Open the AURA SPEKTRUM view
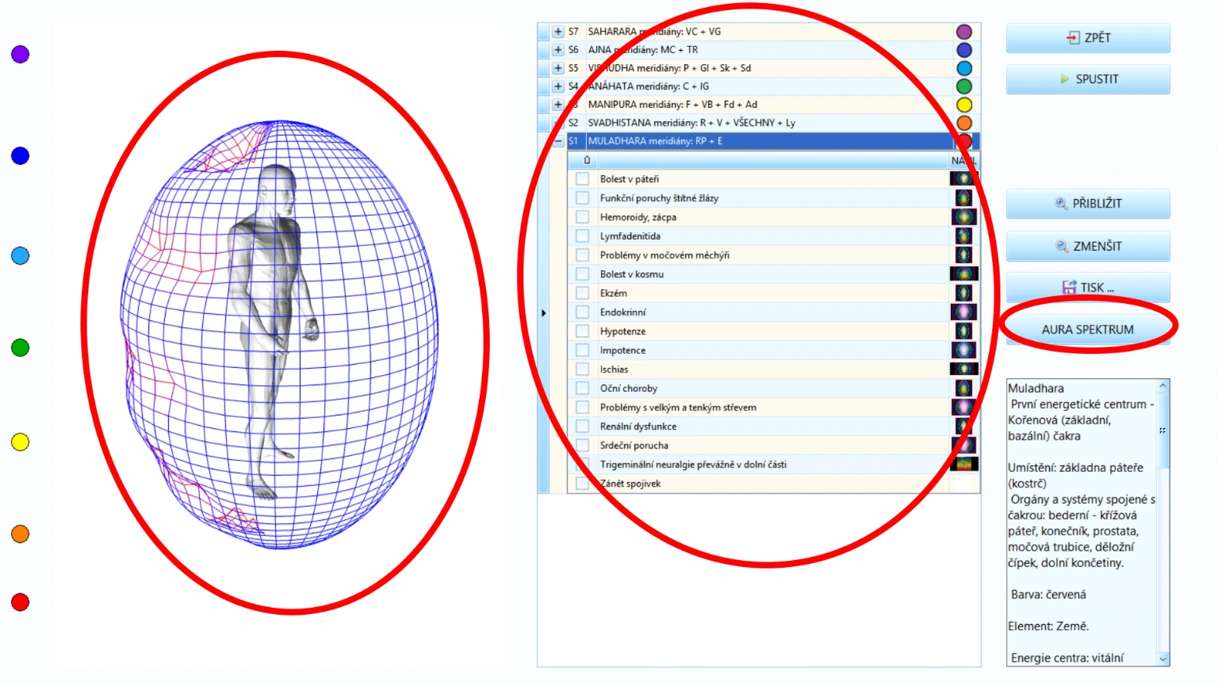This screenshot has height=685, width=1218. [1088, 330]
